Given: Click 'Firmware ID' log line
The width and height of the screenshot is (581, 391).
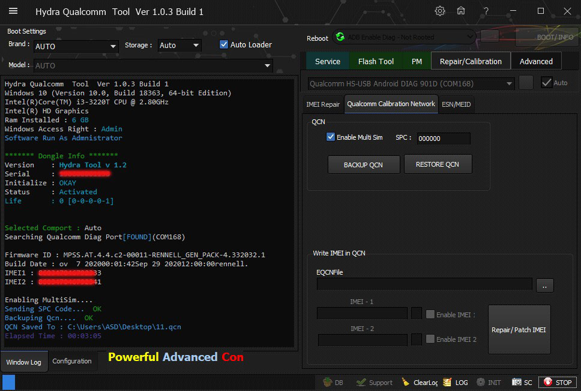Looking at the screenshot, I should 135,255.
